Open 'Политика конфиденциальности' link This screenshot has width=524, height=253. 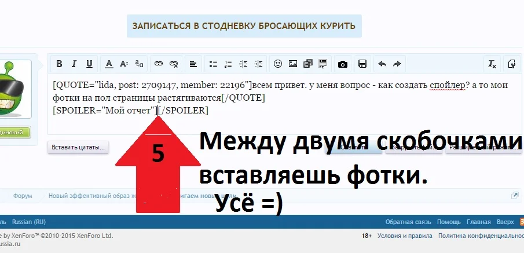(x=481, y=236)
